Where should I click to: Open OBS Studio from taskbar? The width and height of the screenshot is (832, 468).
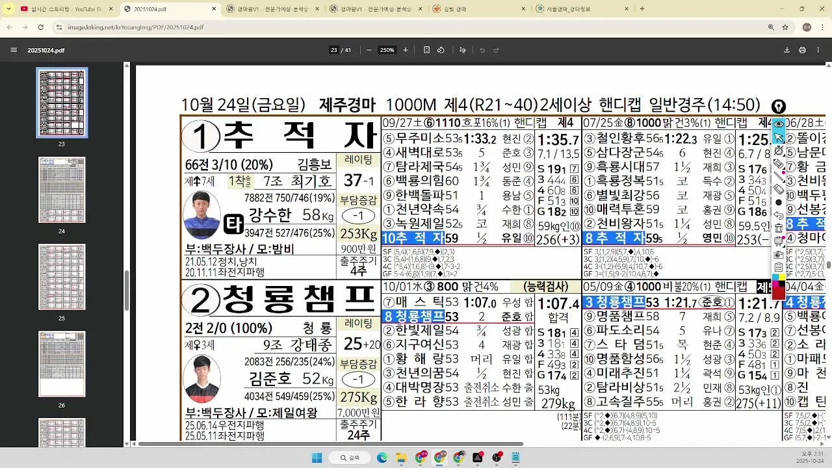tap(497, 458)
